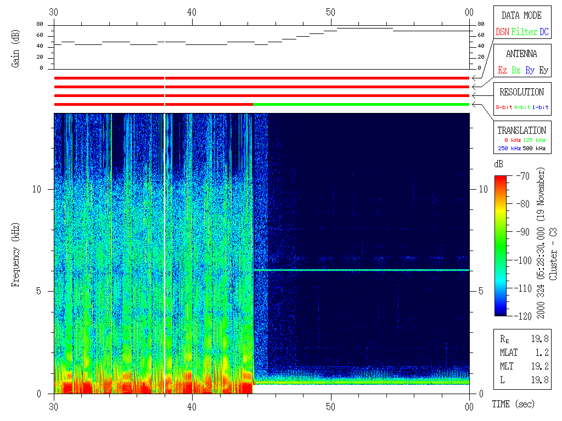Click the blue DC data mode label
562x421 pixels.
(x=543, y=32)
